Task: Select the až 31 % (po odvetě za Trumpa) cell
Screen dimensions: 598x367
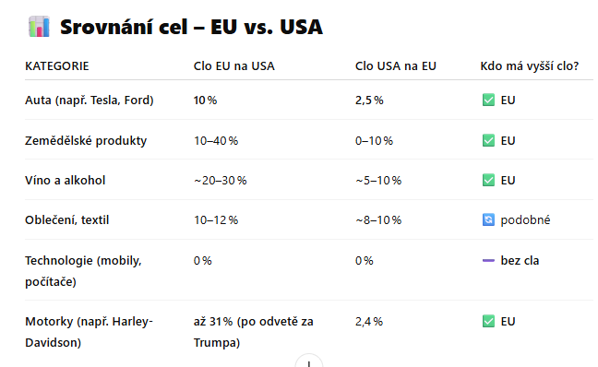Action: pyautogui.click(x=253, y=332)
